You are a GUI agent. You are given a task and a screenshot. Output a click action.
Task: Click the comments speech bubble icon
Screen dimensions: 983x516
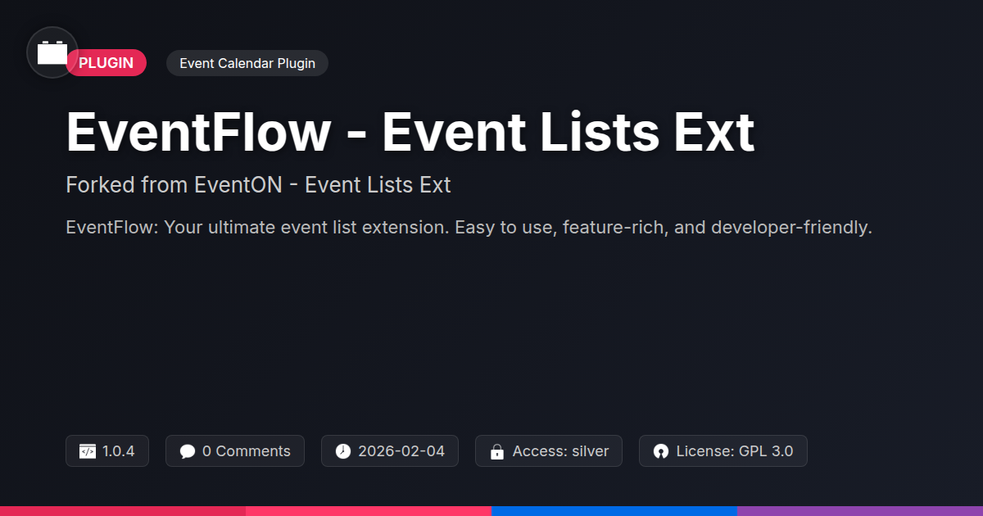tap(188, 451)
